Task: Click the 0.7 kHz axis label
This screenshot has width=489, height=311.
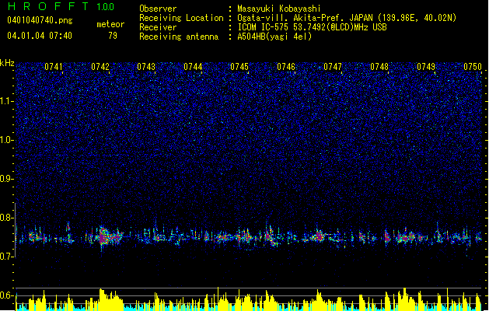Action: point(7,257)
